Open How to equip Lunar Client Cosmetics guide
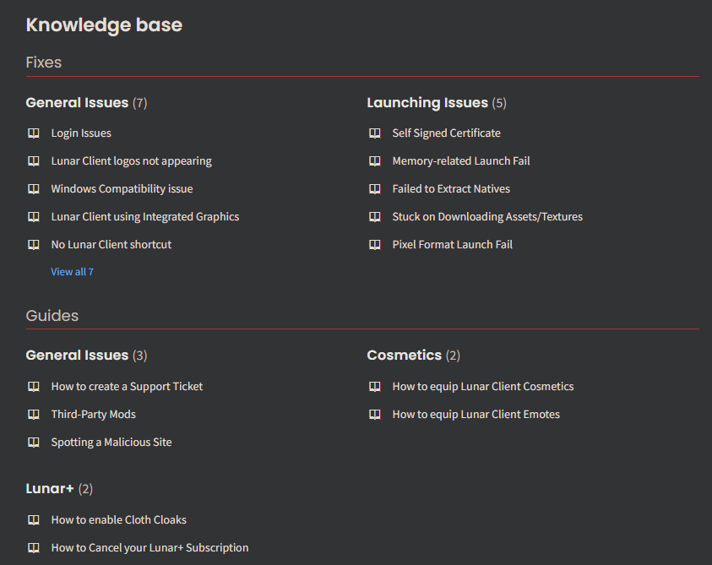 point(482,387)
